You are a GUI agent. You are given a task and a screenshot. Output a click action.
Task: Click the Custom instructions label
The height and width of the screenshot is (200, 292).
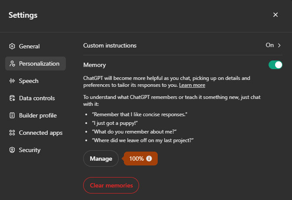click(110, 45)
